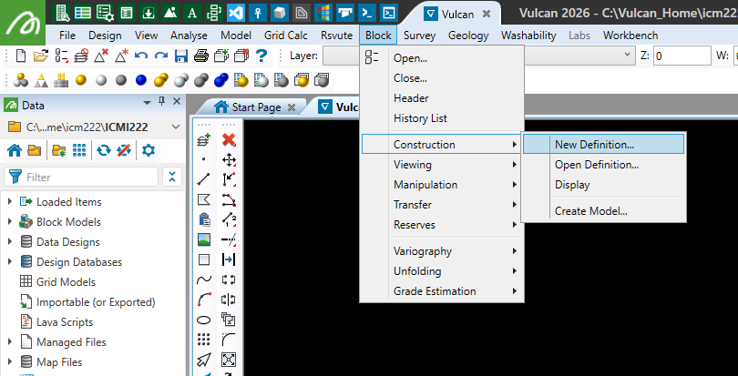738x376 pixels.
Task: Click the single gold sphere icon
Action: pos(81,80)
